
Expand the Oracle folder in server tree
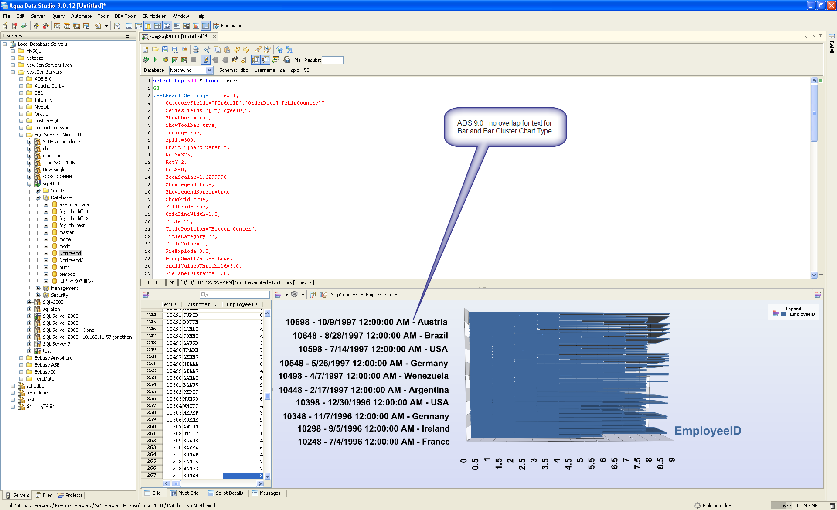click(21, 114)
